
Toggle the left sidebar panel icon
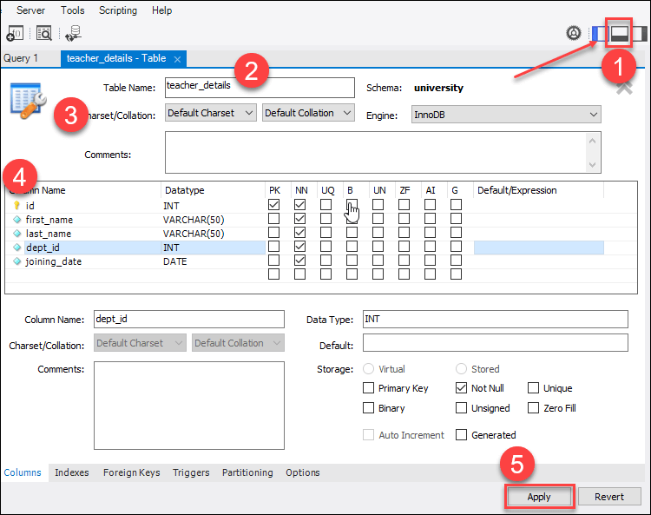[599, 34]
